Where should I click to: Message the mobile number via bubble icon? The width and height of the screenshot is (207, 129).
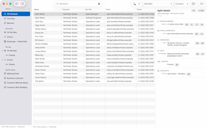(x=197, y=25)
